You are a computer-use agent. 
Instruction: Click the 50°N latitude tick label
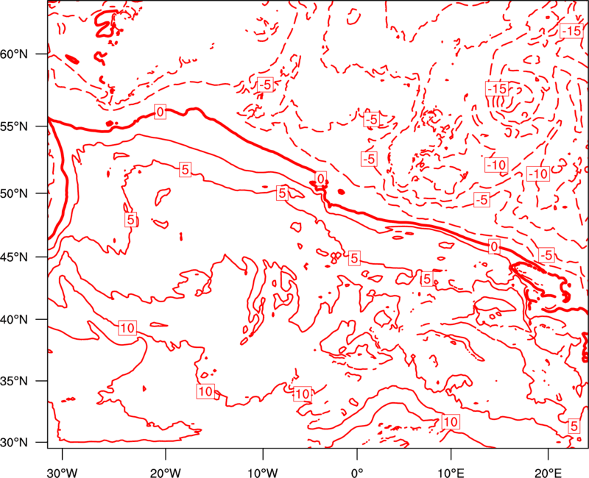tap(14, 193)
